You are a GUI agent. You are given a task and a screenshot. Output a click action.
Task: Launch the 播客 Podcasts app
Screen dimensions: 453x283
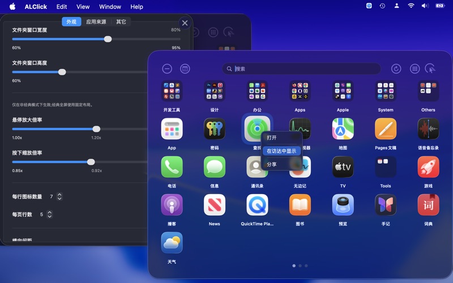click(x=172, y=205)
